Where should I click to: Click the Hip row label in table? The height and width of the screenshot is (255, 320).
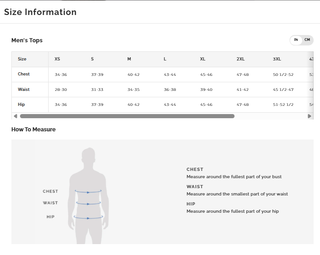click(21, 105)
